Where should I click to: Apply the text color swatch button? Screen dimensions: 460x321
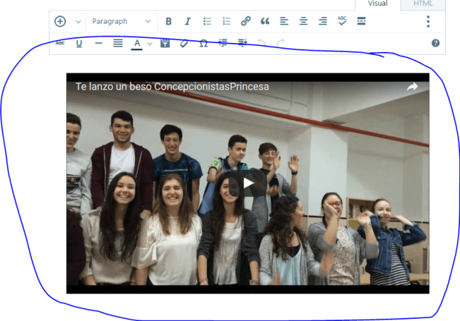click(x=137, y=43)
